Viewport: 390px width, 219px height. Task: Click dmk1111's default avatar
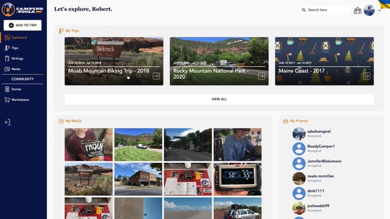(299, 193)
